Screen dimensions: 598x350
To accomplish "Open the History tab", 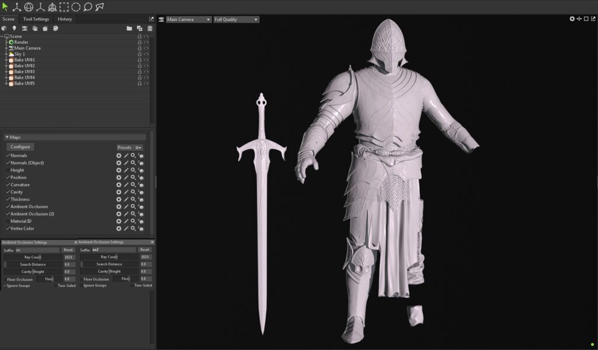I will pos(65,19).
